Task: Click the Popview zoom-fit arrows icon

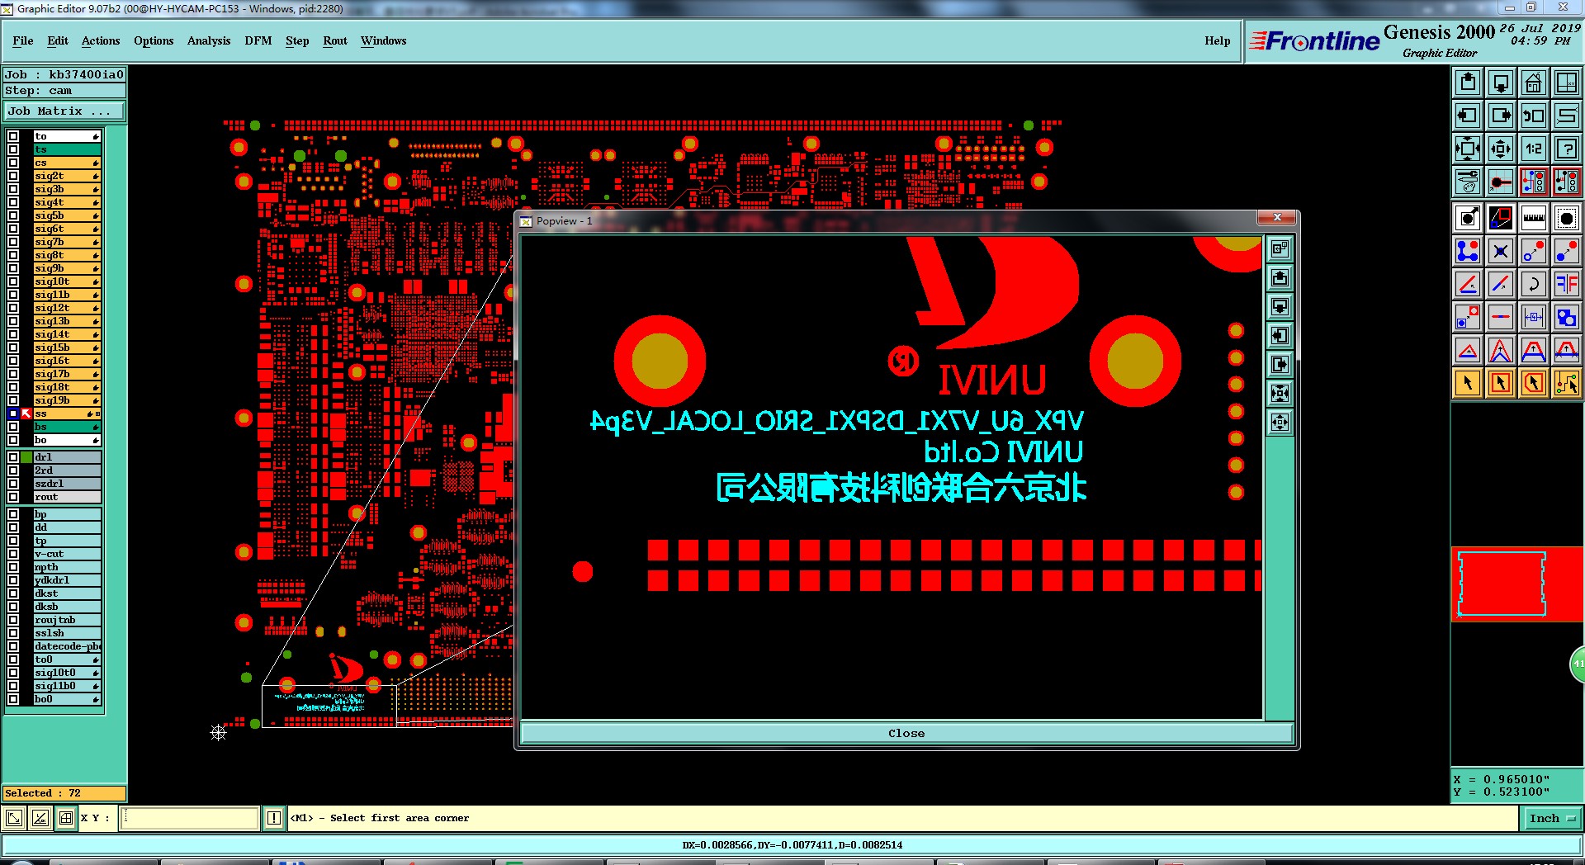Action: 1280,393
